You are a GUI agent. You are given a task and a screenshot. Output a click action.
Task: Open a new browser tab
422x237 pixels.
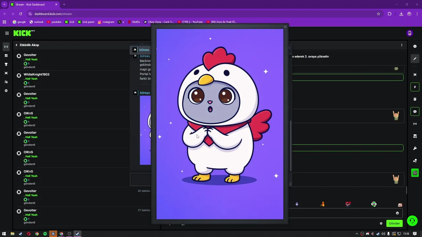(x=64, y=5)
